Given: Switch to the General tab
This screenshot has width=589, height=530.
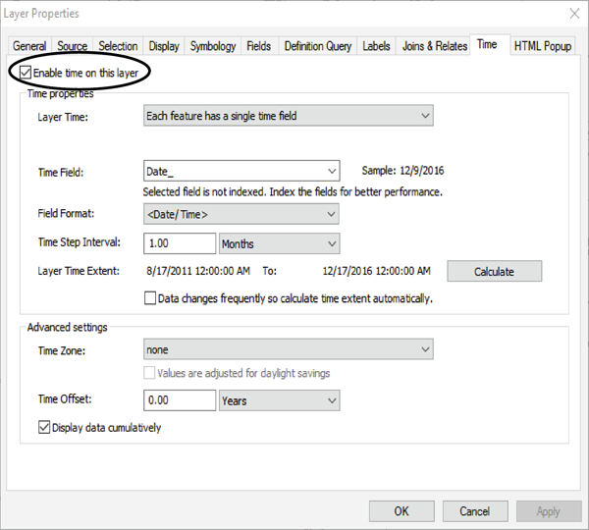Looking at the screenshot, I should (x=29, y=46).
